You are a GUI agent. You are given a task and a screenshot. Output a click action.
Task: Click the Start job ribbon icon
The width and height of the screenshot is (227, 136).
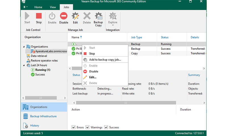point(27,16)
